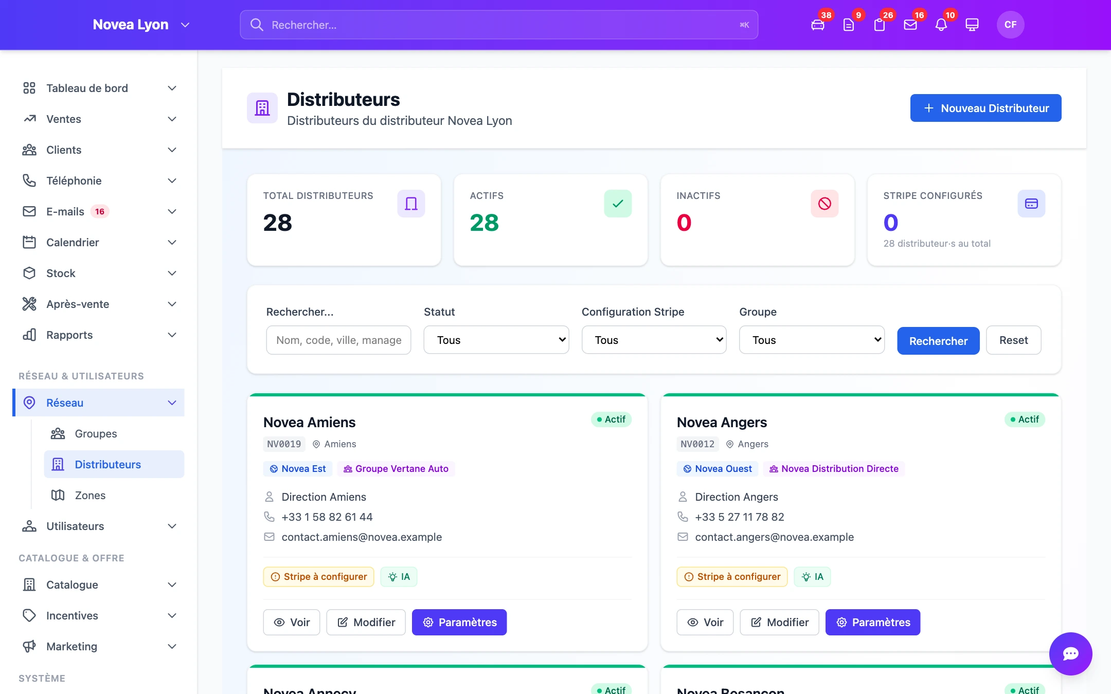
Task: Open the documents icon with badge 9
Action: (849, 25)
